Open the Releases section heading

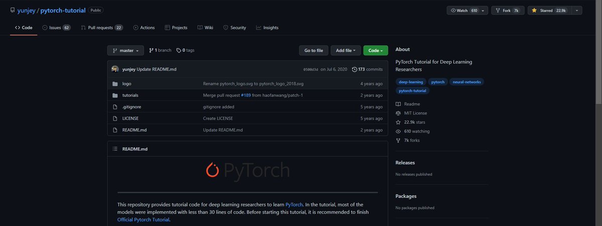[405, 163]
